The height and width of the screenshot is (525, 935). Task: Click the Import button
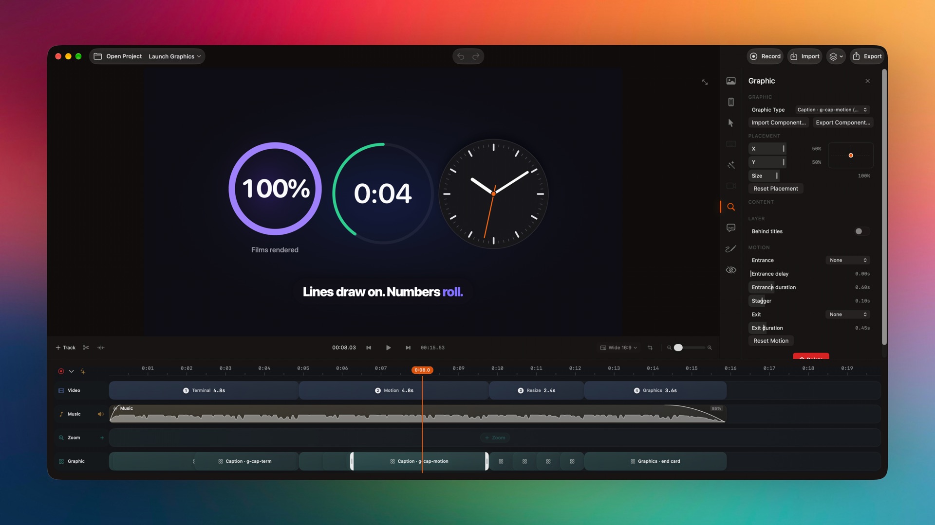(804, 56)
